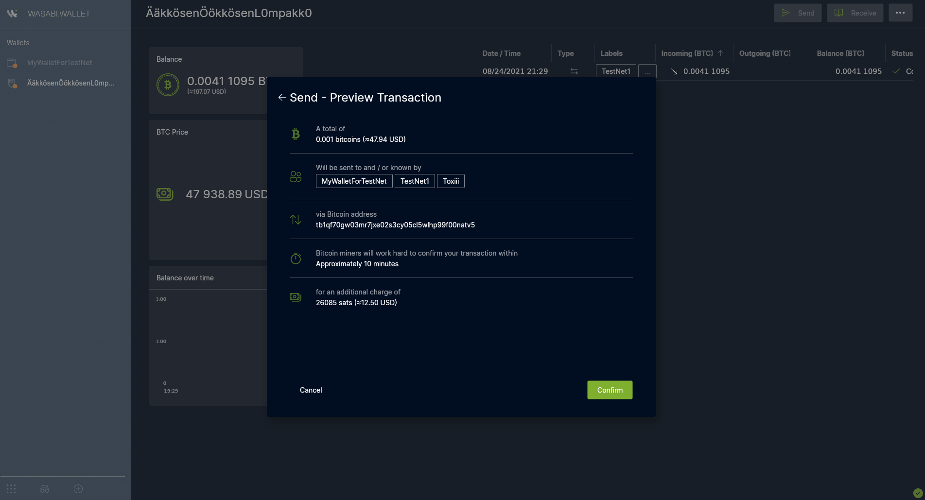This screenshot has width=925, height=500.
Task: Sort by Incoming (BTC) column header
Action: click(x=687, y=53)
